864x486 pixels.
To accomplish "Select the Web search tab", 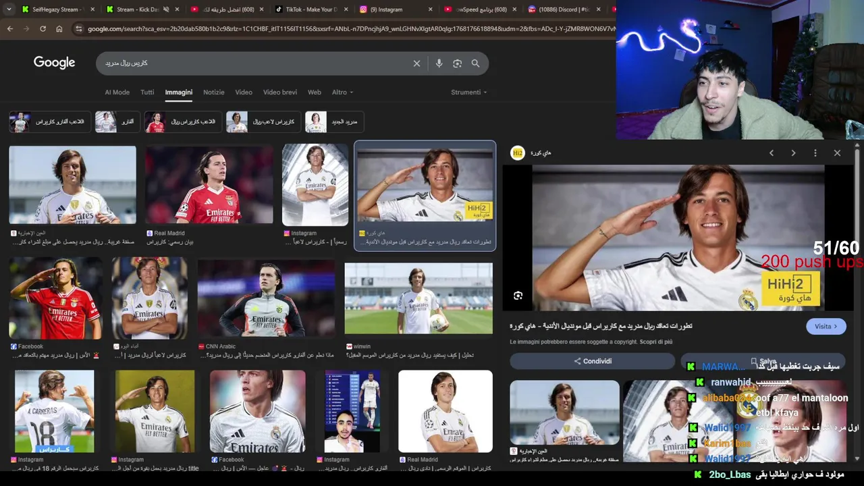I will 315,92.
